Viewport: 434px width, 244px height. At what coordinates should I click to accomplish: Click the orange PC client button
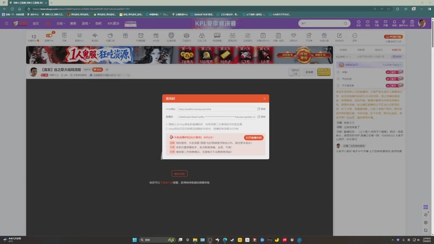click(393, 36)
